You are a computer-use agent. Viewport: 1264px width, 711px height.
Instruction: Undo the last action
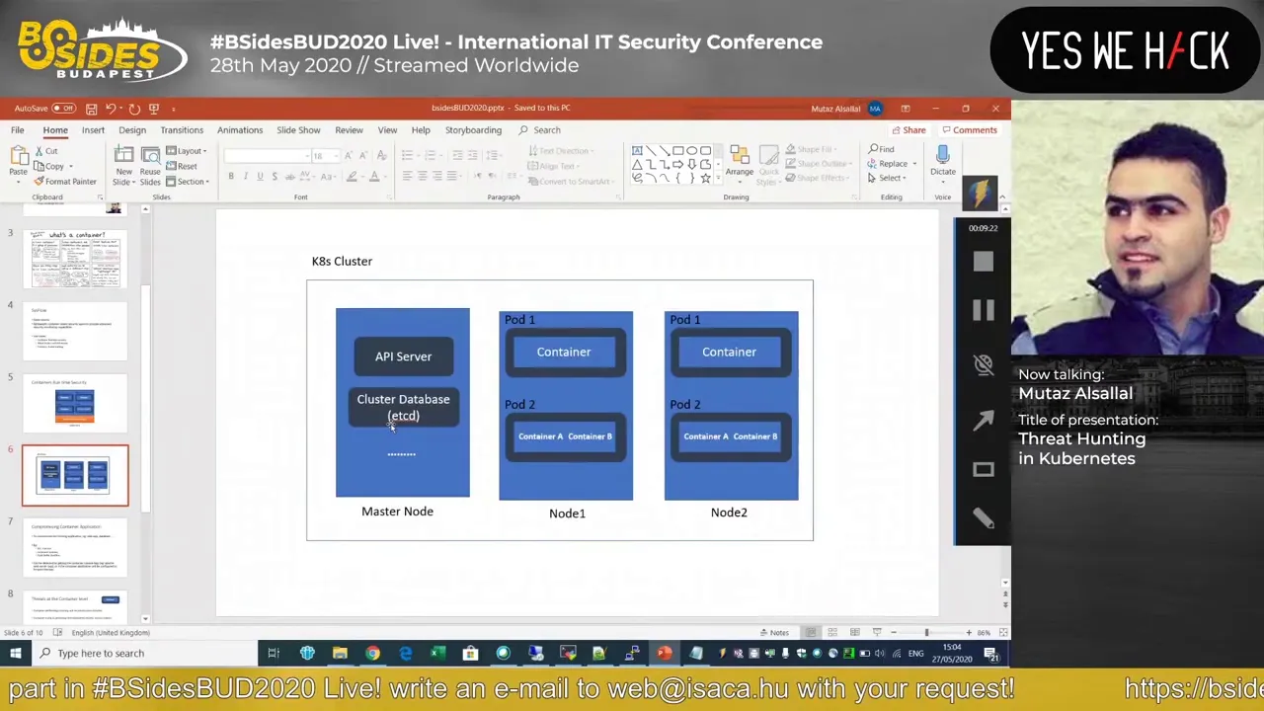coord(111,109)
